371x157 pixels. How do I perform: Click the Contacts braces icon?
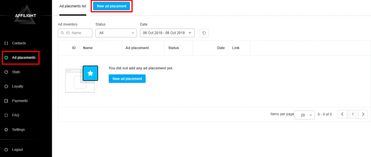tap(7, 43)
